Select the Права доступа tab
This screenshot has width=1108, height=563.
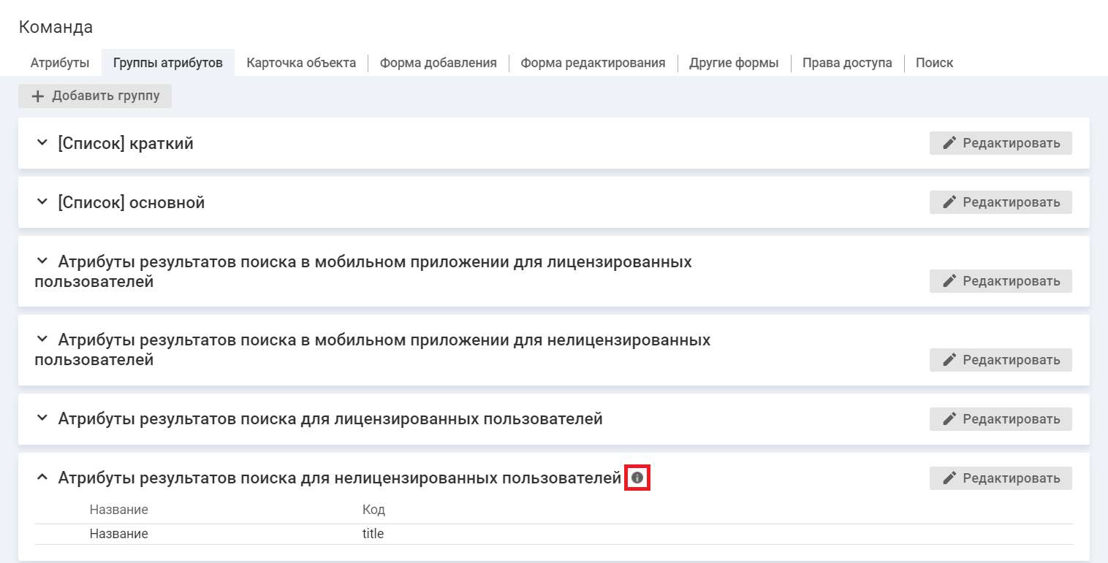[x=846, y=63]
